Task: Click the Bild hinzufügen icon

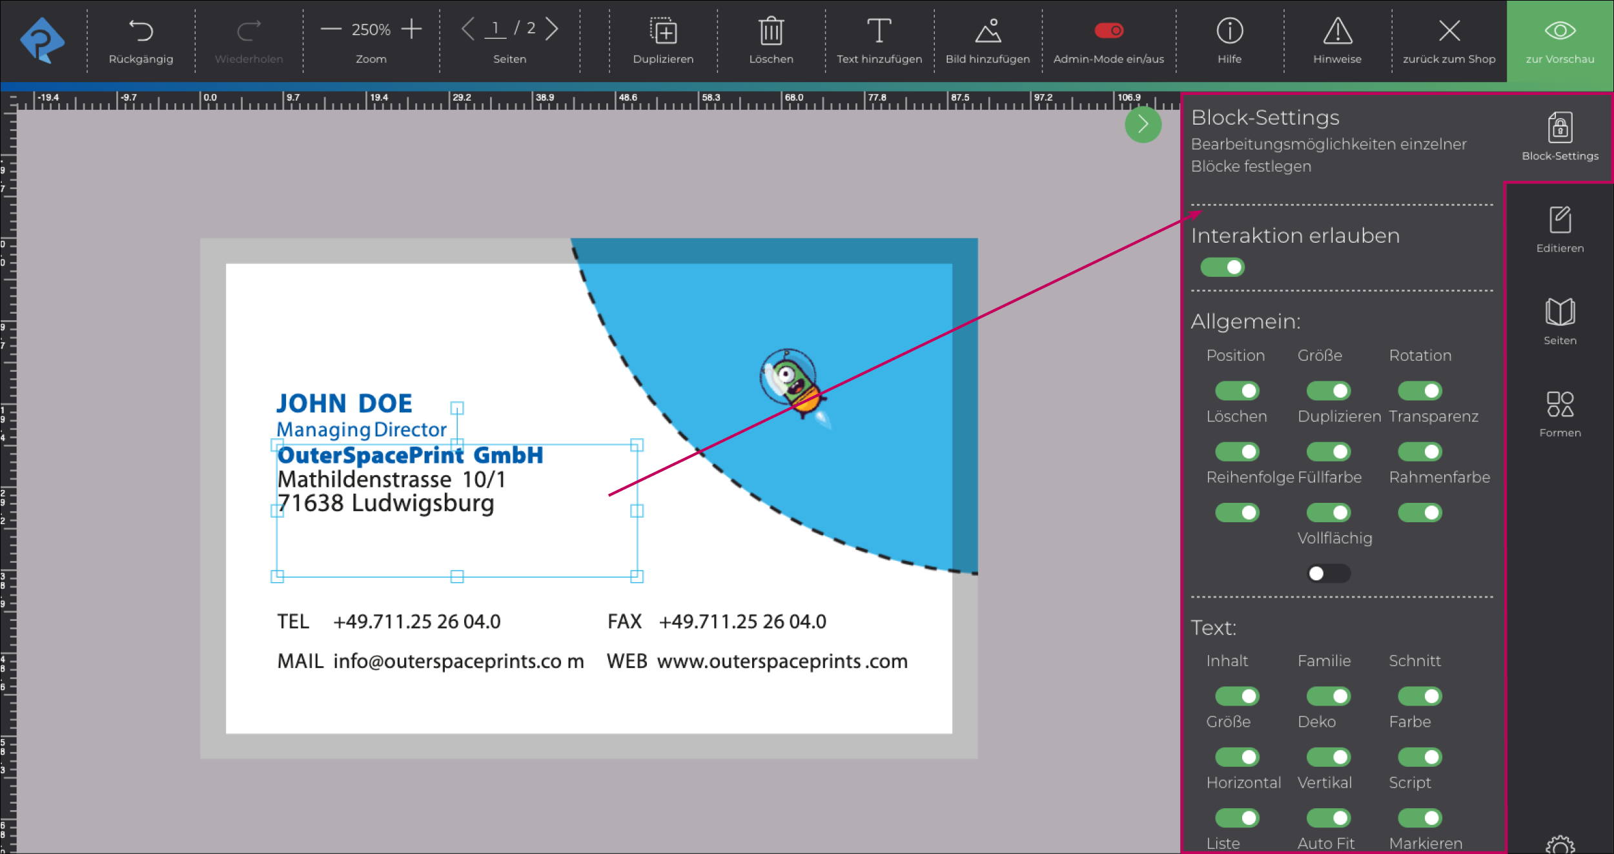Action: (988, 31)
